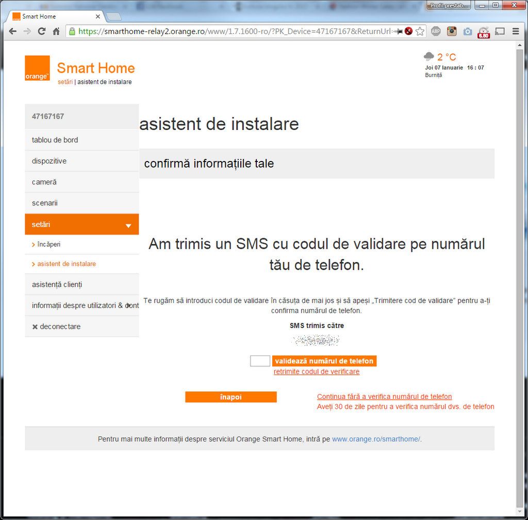
Task: Click the Profil prestab profile button
Action: pyautogui.click(x=448, y=5)
